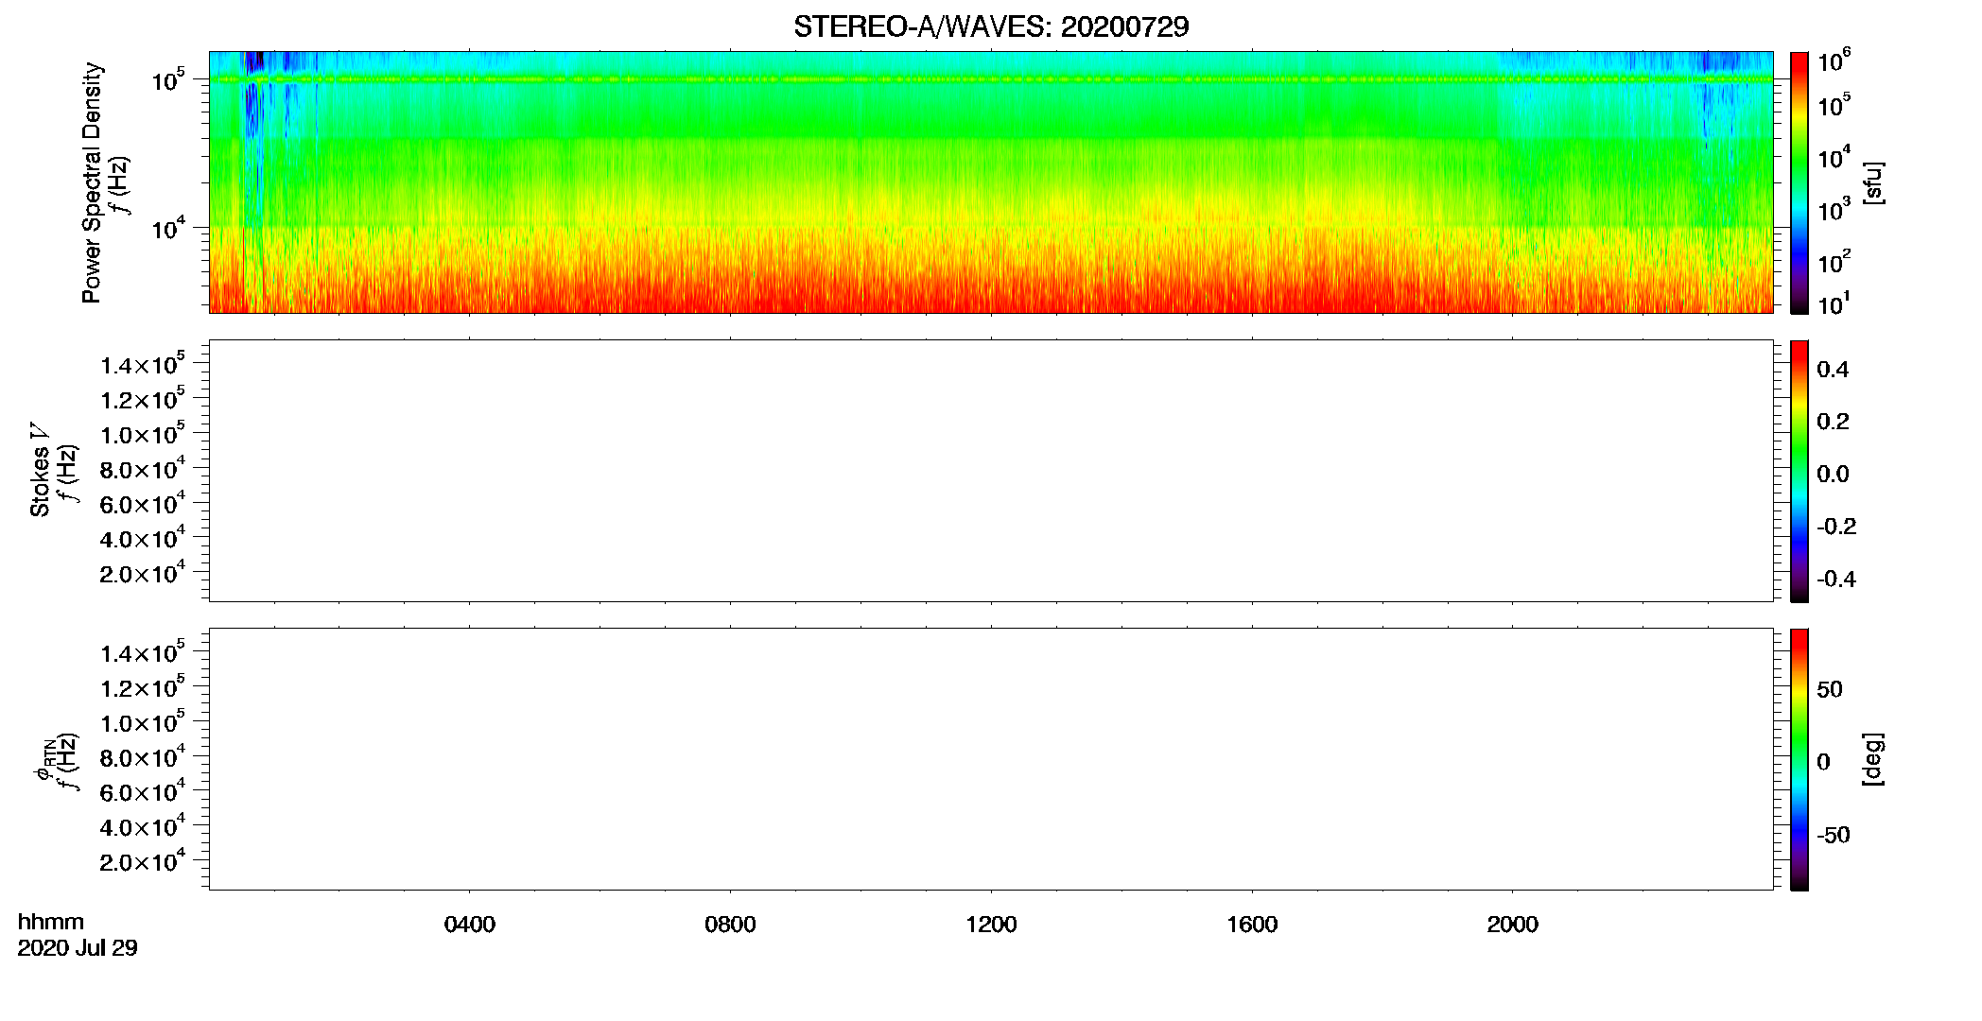Click 4.0×10^4 tick on phi RTN axis

click(143, 827)
